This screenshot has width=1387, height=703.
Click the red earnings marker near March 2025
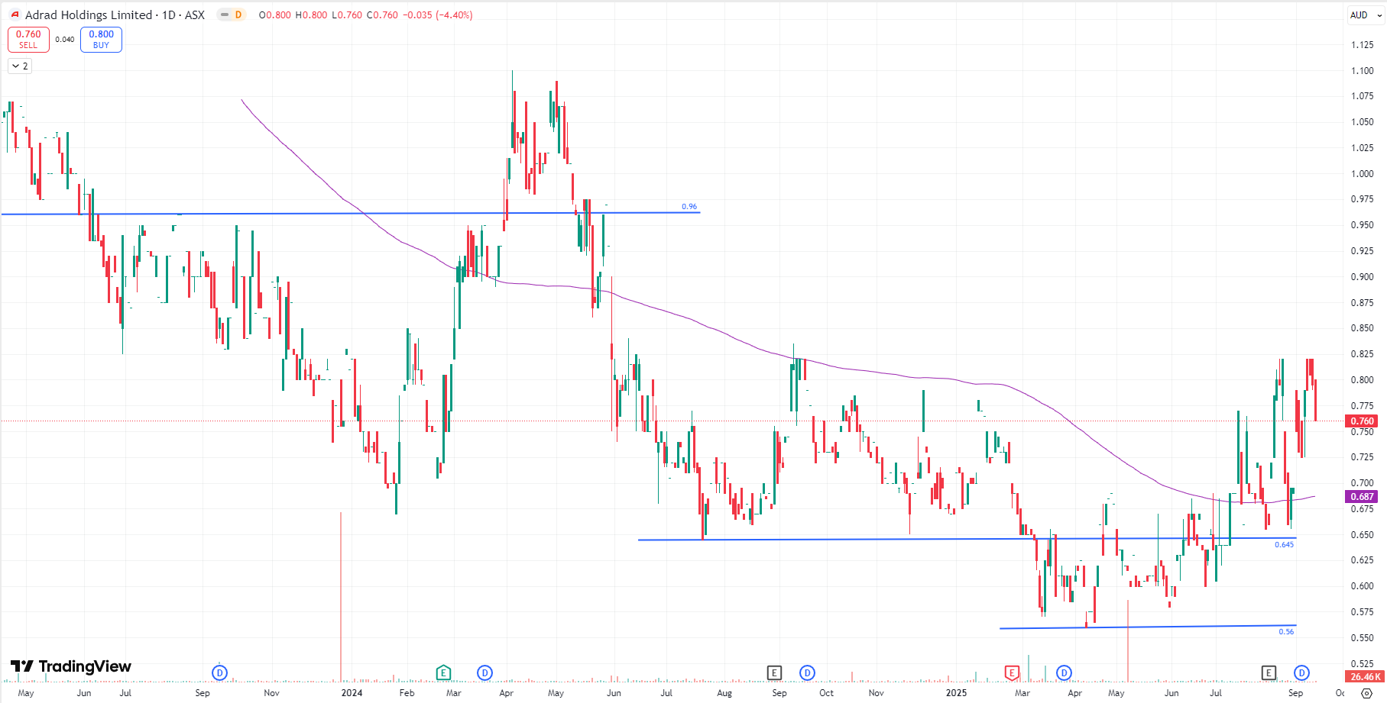1012,672
